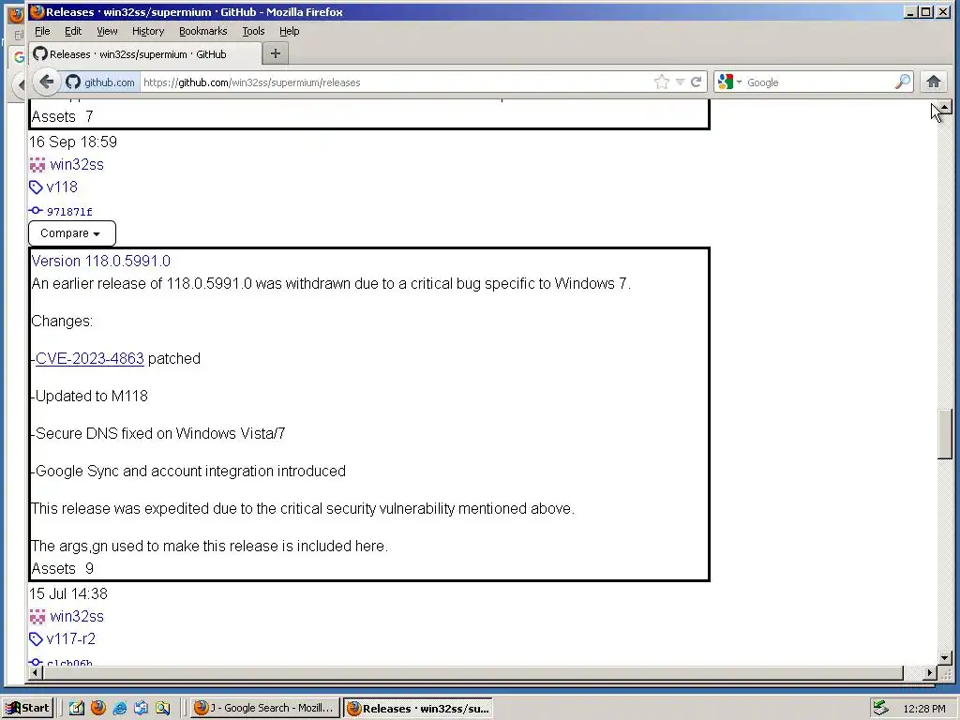Open the File menu
The height and width of the screenshot is (720, 960).
(x=42, y=31)
